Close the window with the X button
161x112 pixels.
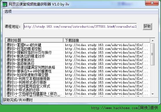tap(152, 3)
